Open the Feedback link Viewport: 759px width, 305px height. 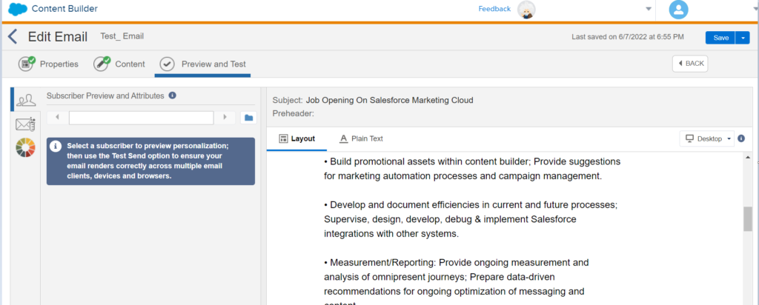tap(494, 9)
